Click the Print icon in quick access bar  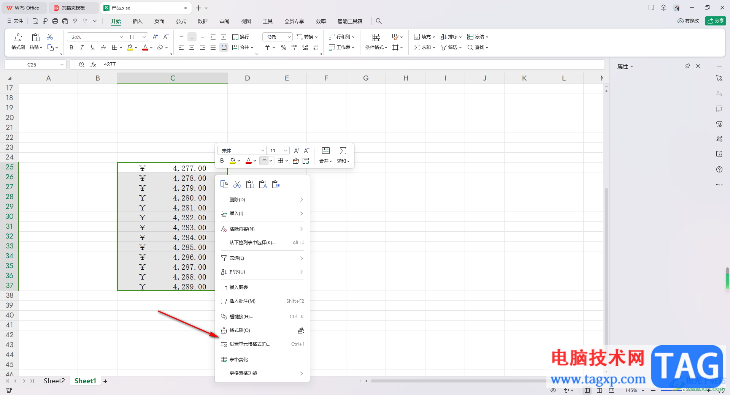point(55,21)
